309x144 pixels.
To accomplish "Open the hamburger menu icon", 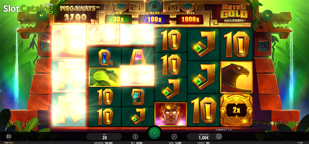I will (x=9, y=136).
